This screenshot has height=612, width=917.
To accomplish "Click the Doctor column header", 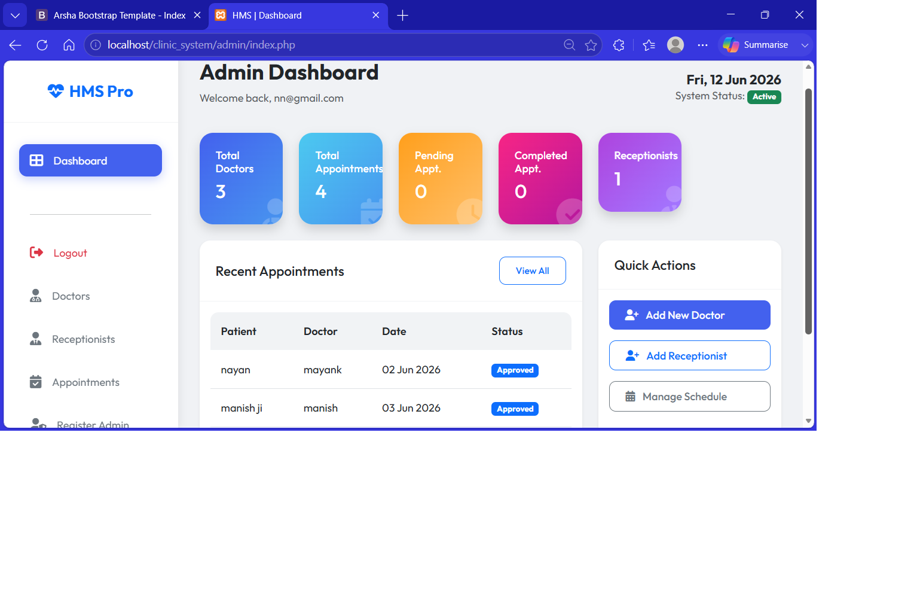I will click(320, 331).
